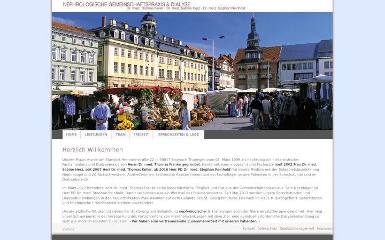Click bold text 'seit 2002 Frau Dr. med.'
This screenshot has width=385, height=240.
point(296,165)
